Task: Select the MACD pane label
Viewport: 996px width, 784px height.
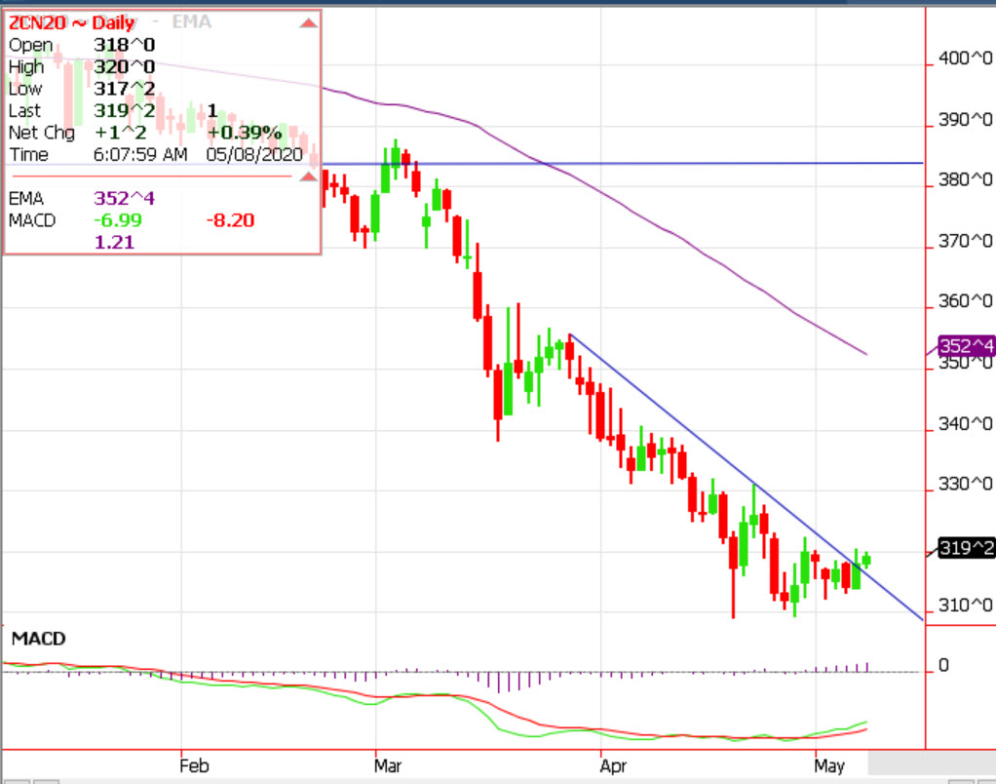Action: 38,639
